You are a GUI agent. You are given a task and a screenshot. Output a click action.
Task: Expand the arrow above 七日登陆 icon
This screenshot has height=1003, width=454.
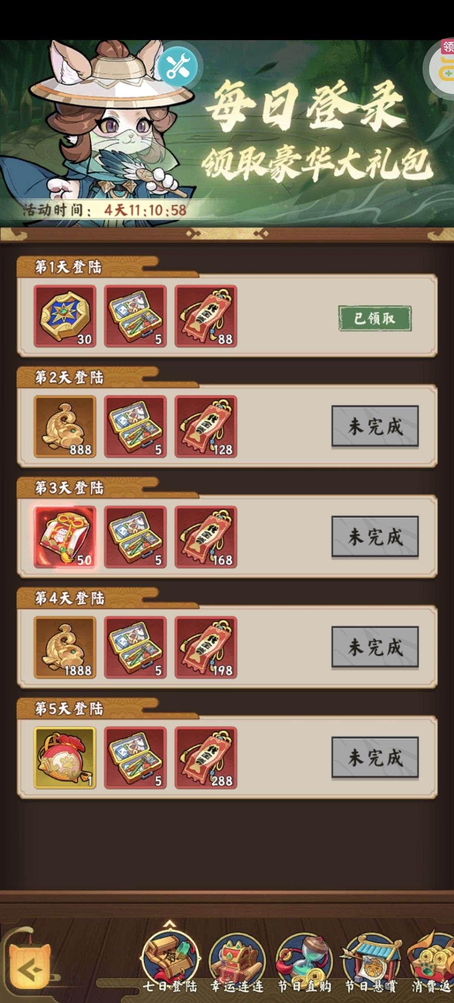pyautogui.click(x=170, y=923)
